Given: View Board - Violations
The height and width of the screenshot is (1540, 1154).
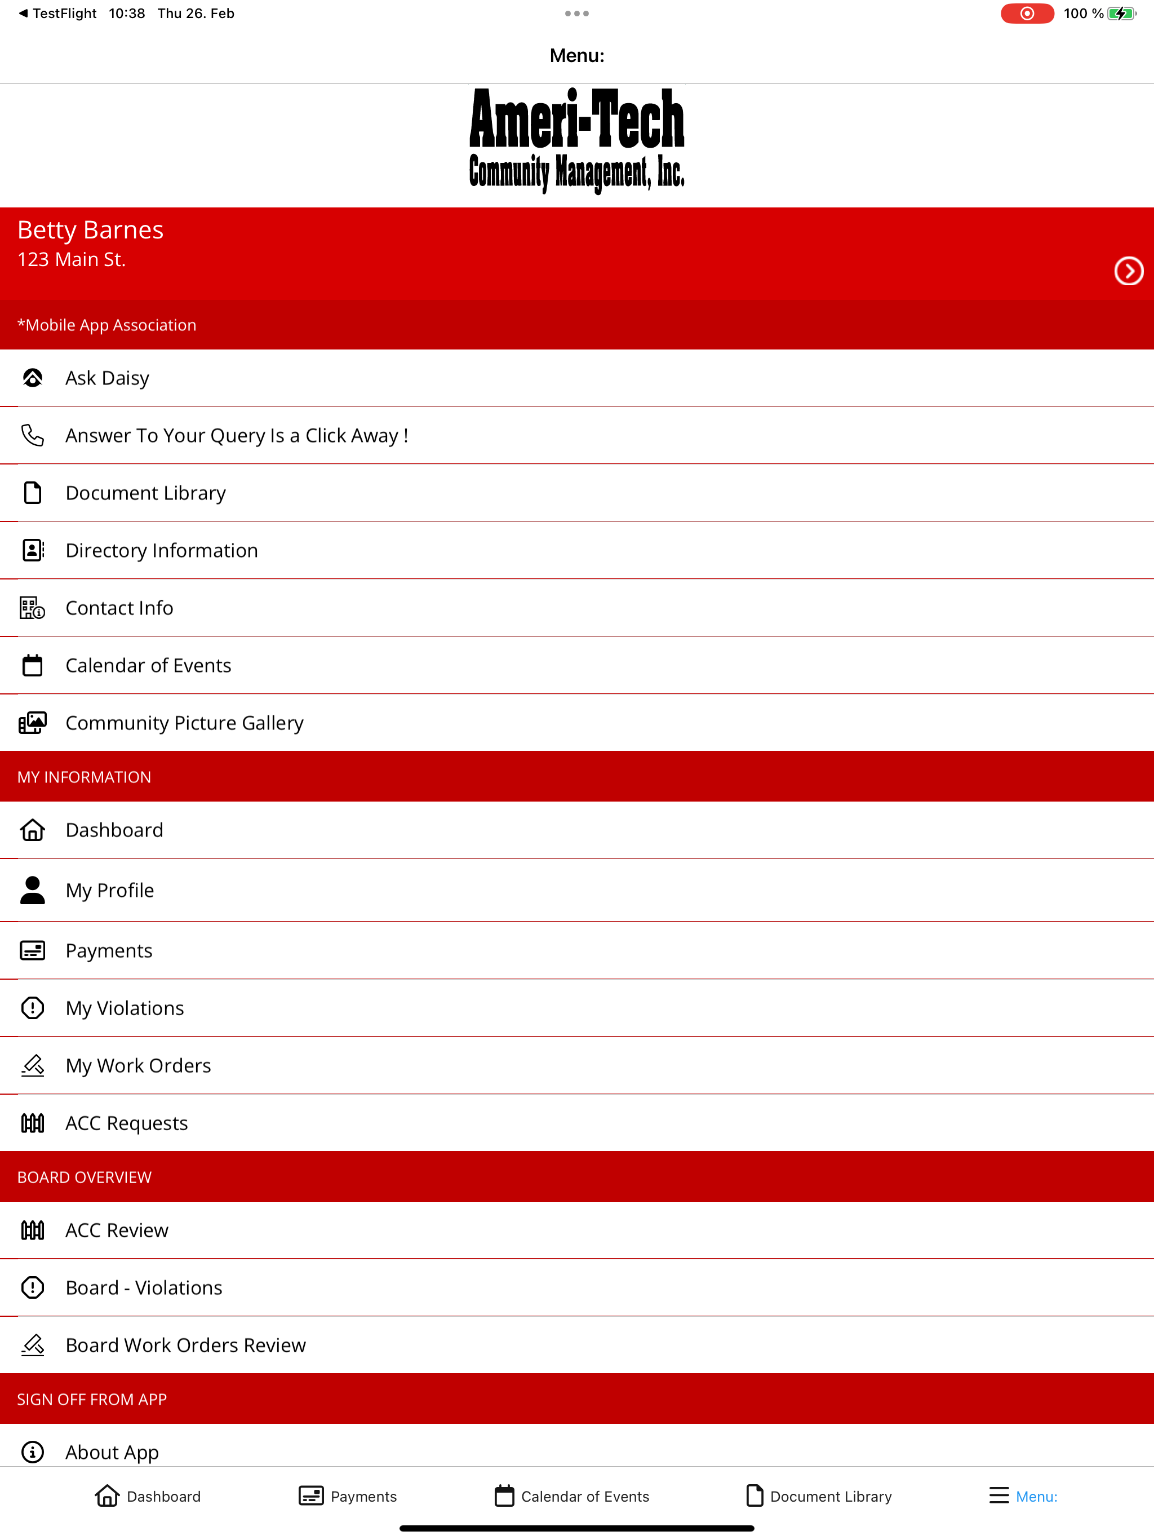Looking at the screenshot, I should [x=577, y=1287].
